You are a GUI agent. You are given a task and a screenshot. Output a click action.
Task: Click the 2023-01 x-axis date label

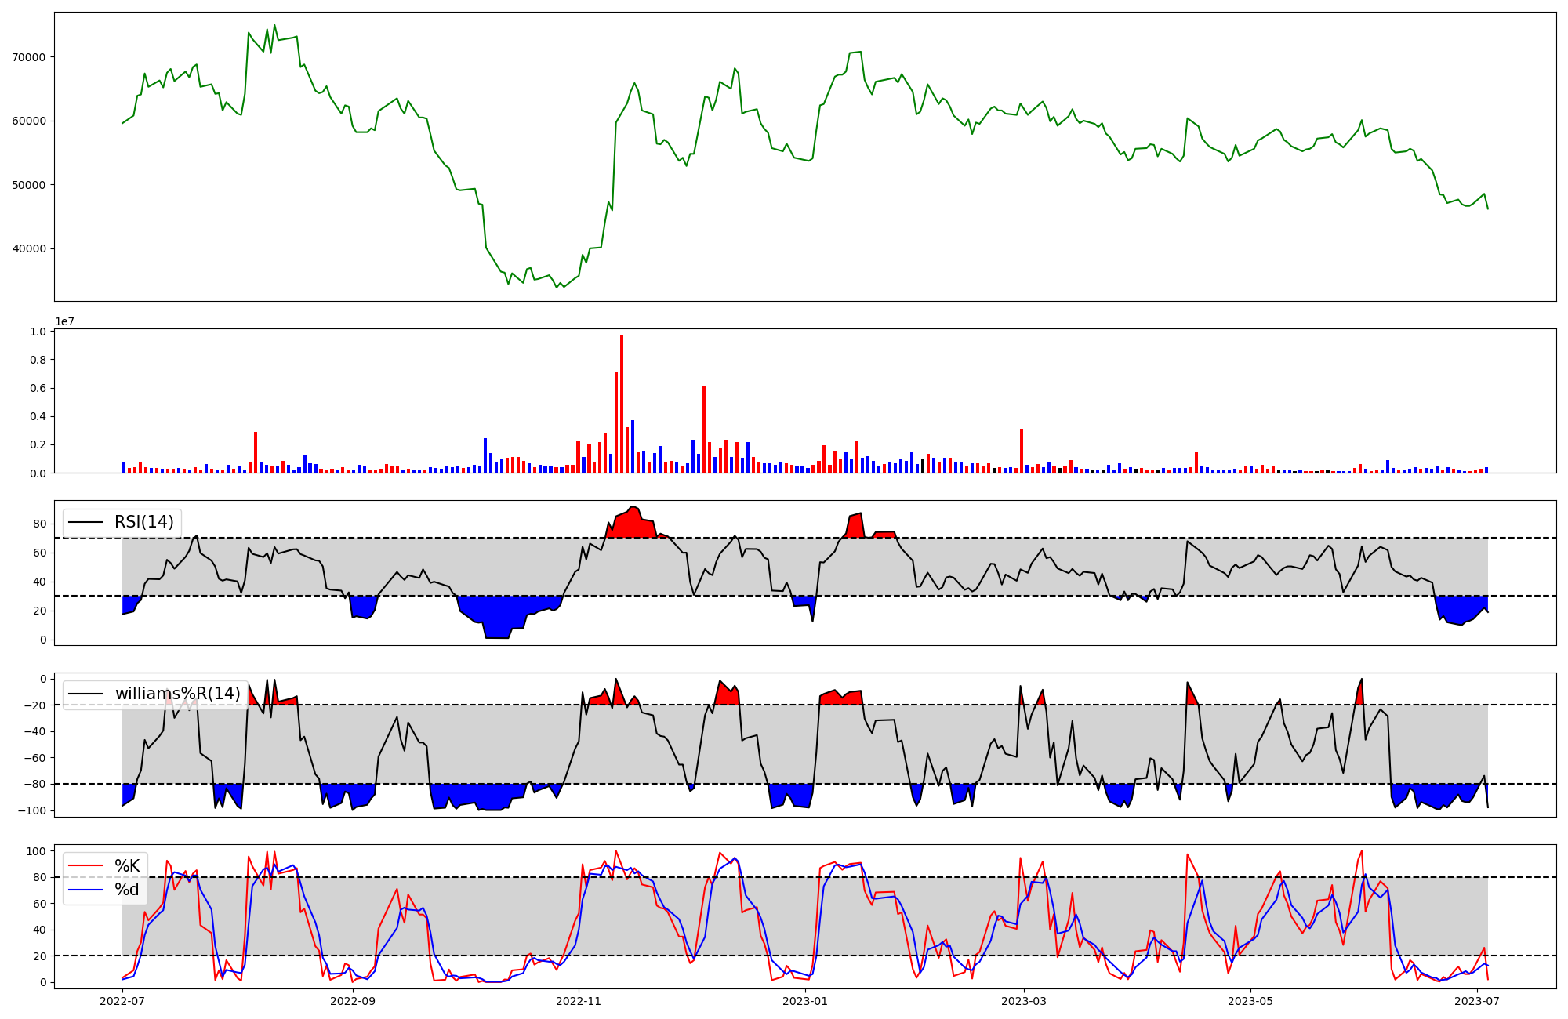[x=805, y=1001]
